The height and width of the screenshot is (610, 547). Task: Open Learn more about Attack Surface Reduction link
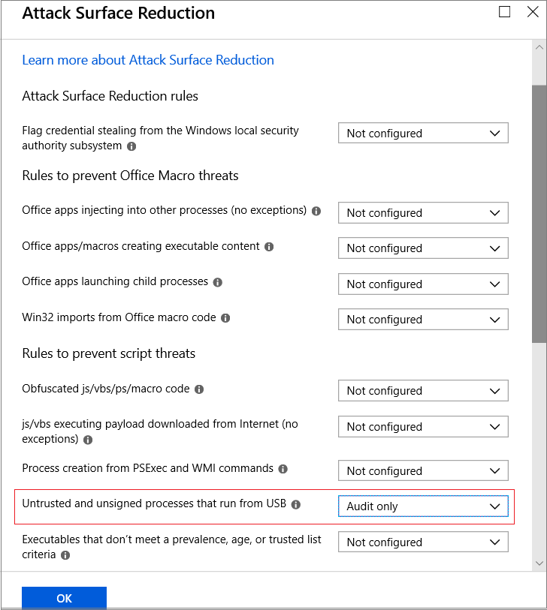148,60
